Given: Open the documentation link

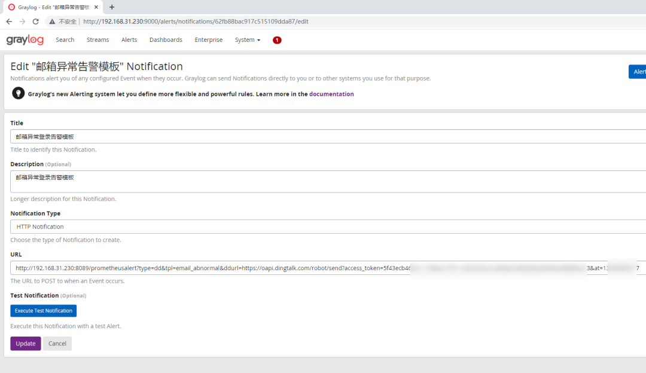Looking at the screenshot, I should [x=331, y=94].
